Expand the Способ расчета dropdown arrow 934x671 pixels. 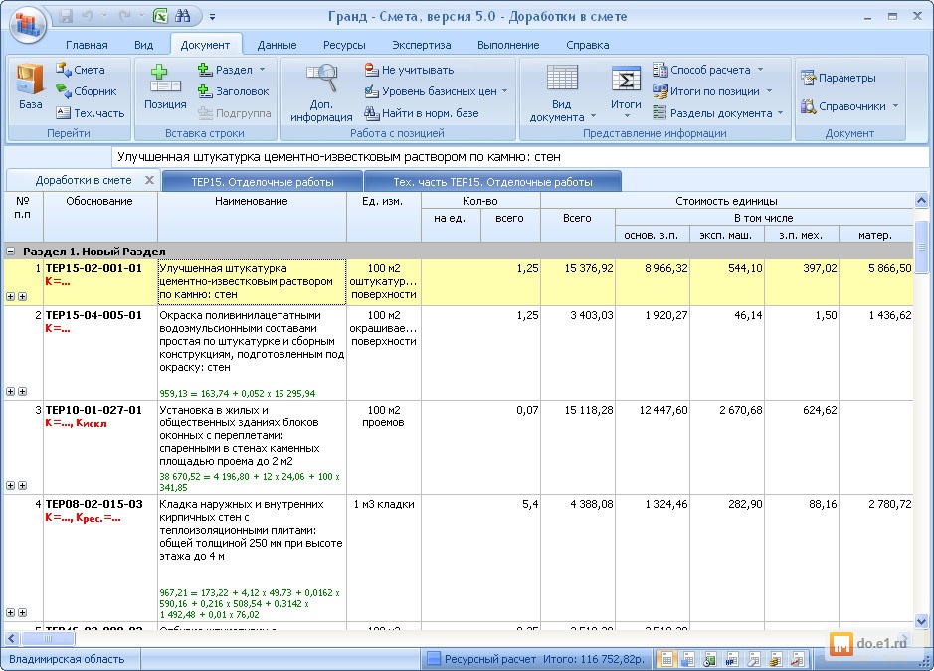[x=760, y=70]
